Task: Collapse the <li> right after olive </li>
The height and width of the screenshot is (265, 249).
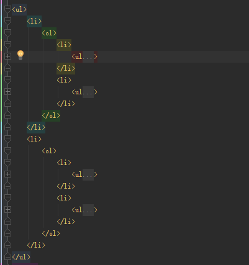Action: 7,80
